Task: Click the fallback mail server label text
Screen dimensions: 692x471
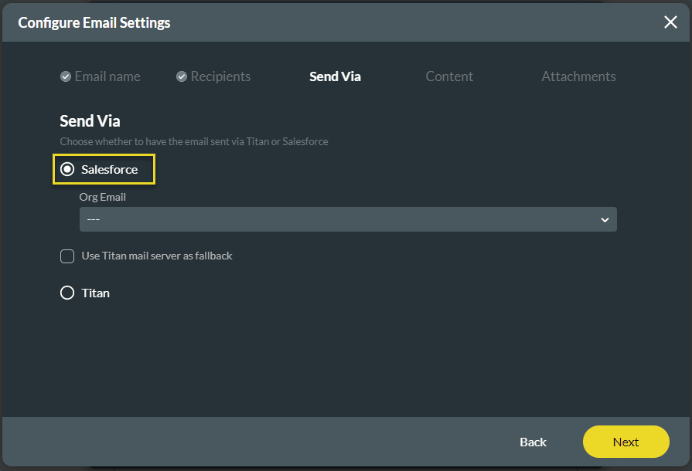Action: 157,256
